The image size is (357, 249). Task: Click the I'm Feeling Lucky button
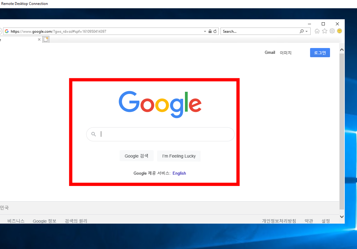179,156
